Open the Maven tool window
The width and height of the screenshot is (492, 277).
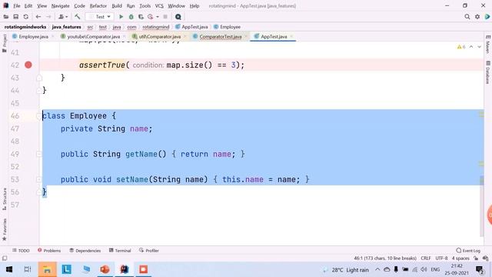click(x=487, y=44)
